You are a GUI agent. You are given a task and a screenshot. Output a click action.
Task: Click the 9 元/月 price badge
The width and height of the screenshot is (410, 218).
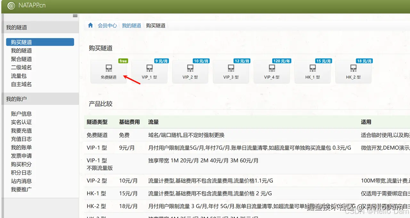pyautogui.click(x=162, y=61)
